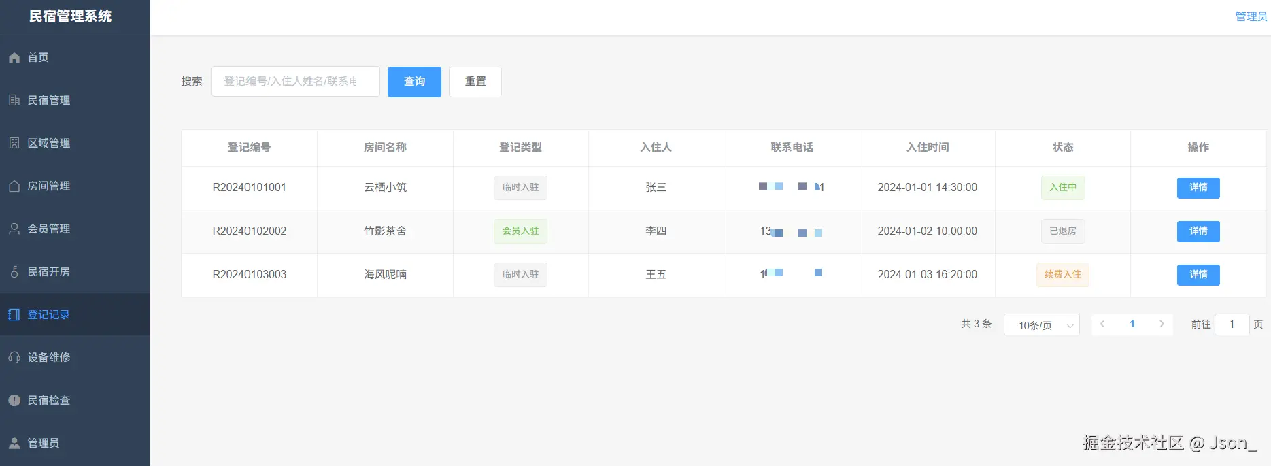Click cell R20240101001
This screenshot has width=1271, height=466.
tap(250, 188)
